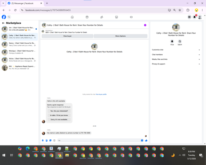Expand Chat members section
This screenshot has height=165, width=206.
[176, 54]
